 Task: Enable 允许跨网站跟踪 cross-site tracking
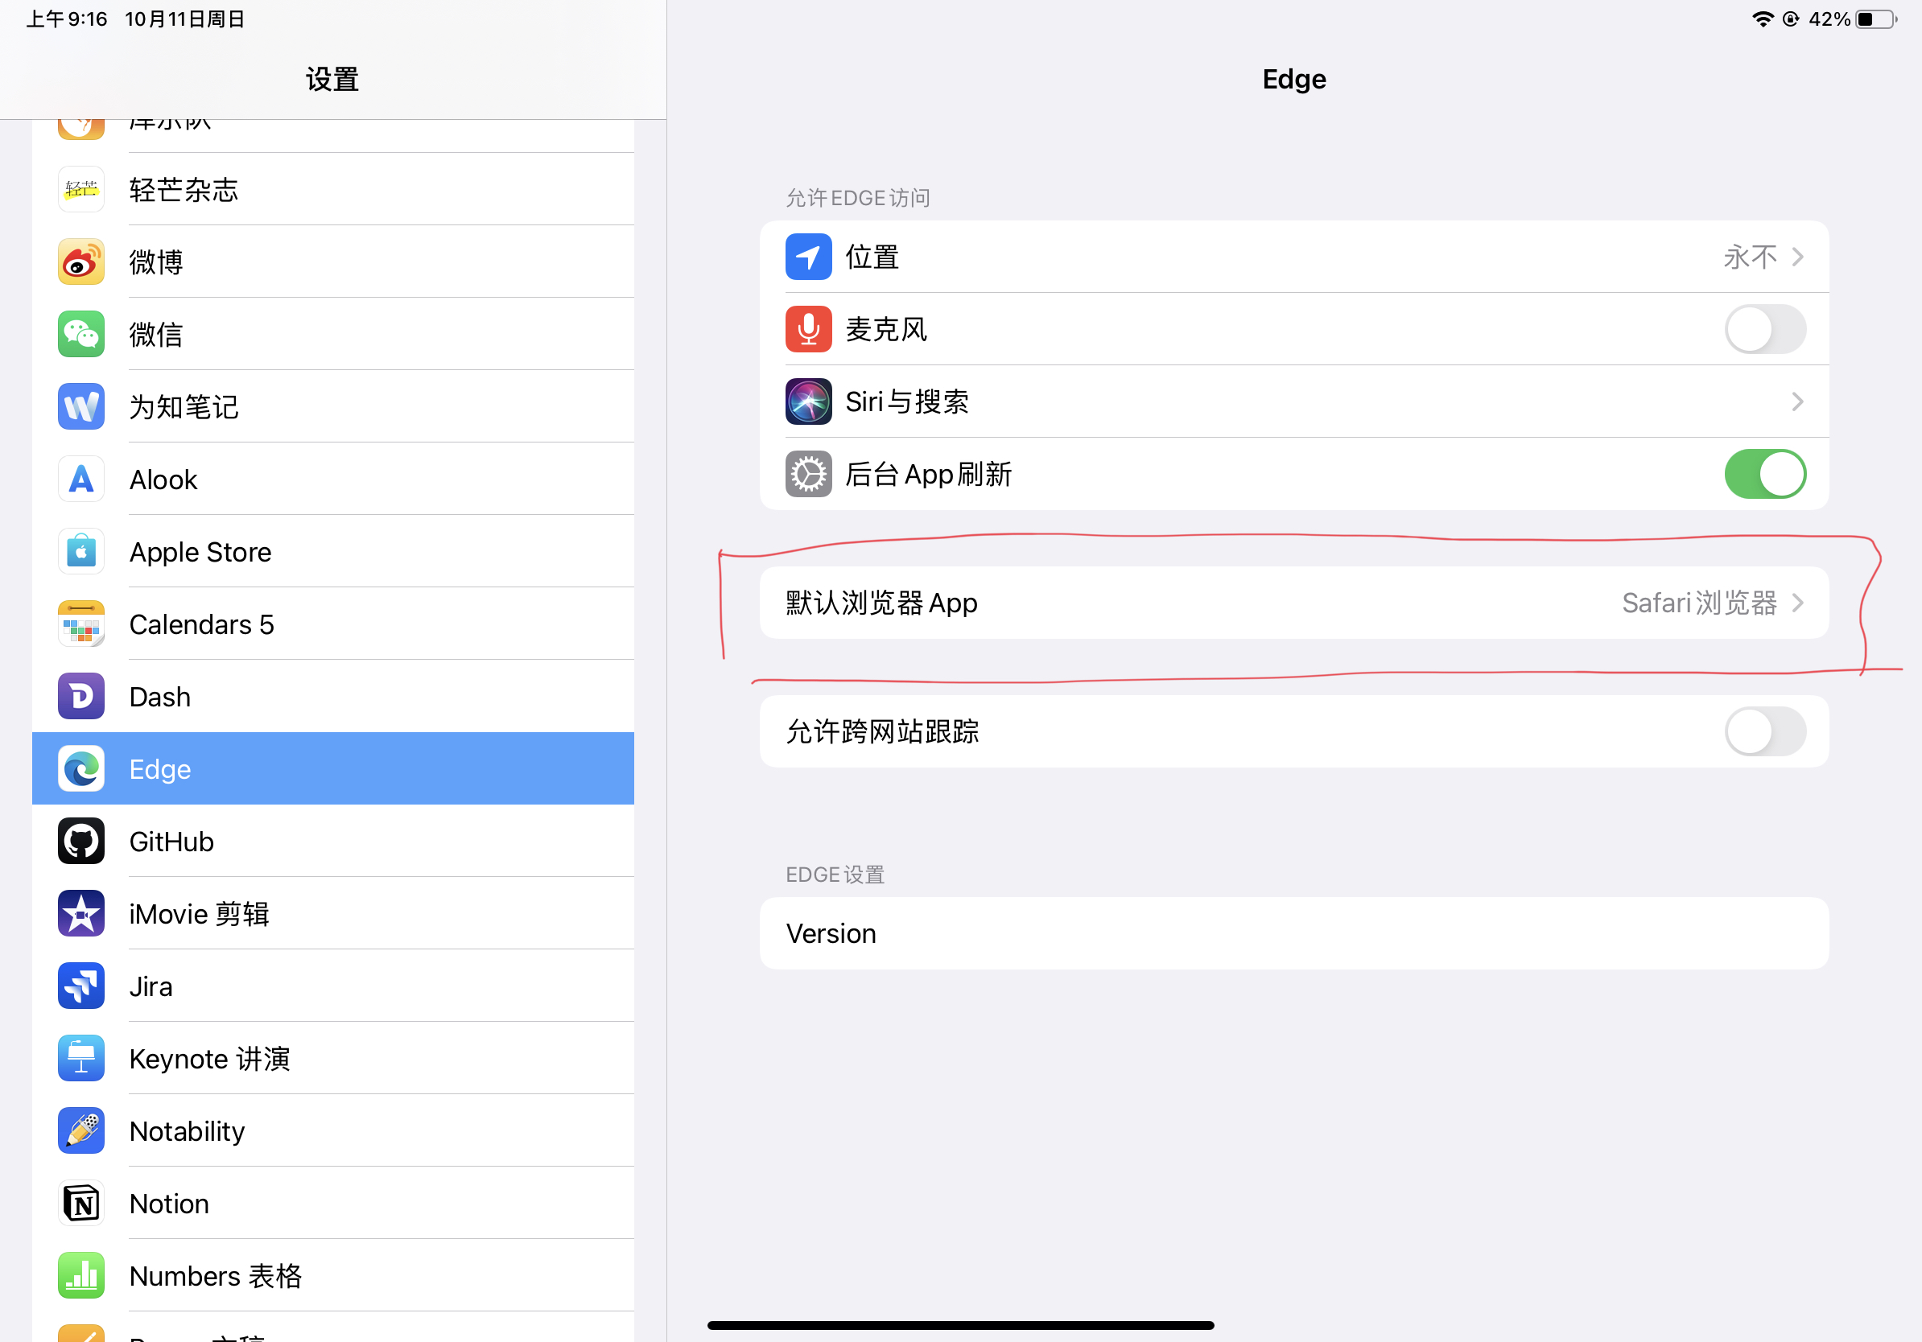click(1764, 731)
